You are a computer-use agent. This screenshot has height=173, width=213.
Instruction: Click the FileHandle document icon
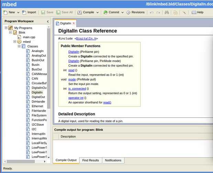point(28,111)
